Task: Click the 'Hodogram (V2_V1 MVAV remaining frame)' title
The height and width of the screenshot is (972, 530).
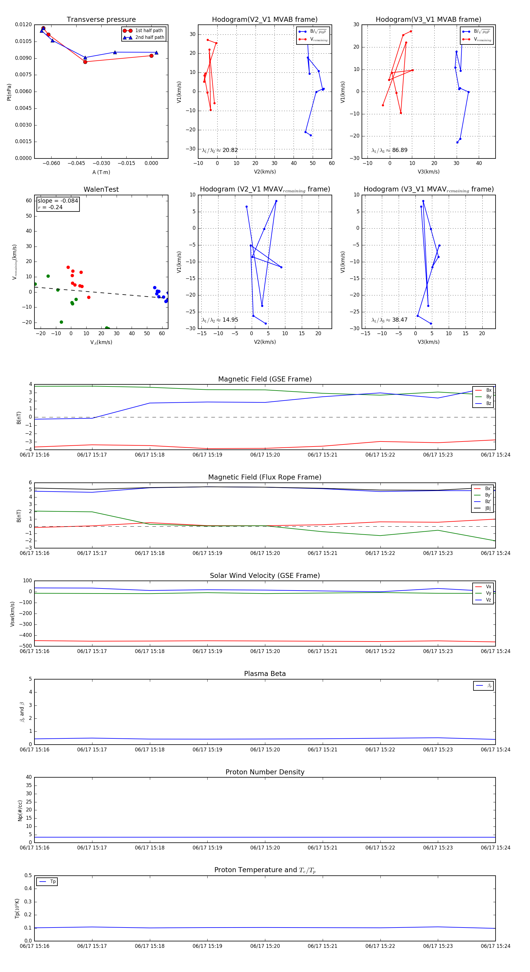Action: pyautogui.click(x=264, y=189)
